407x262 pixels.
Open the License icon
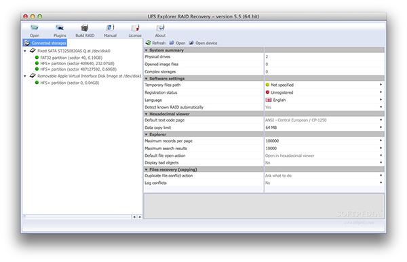[135, 28]
